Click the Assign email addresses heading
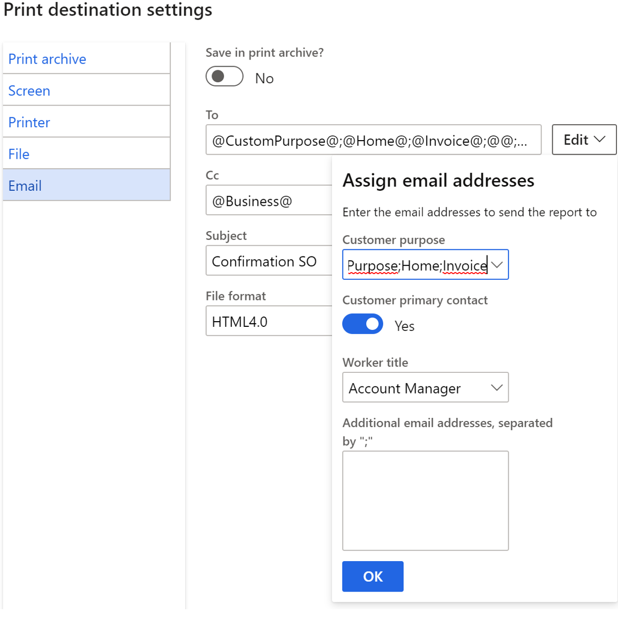The width and height of the screenshot is (618, 618). [x=438, y=180]
